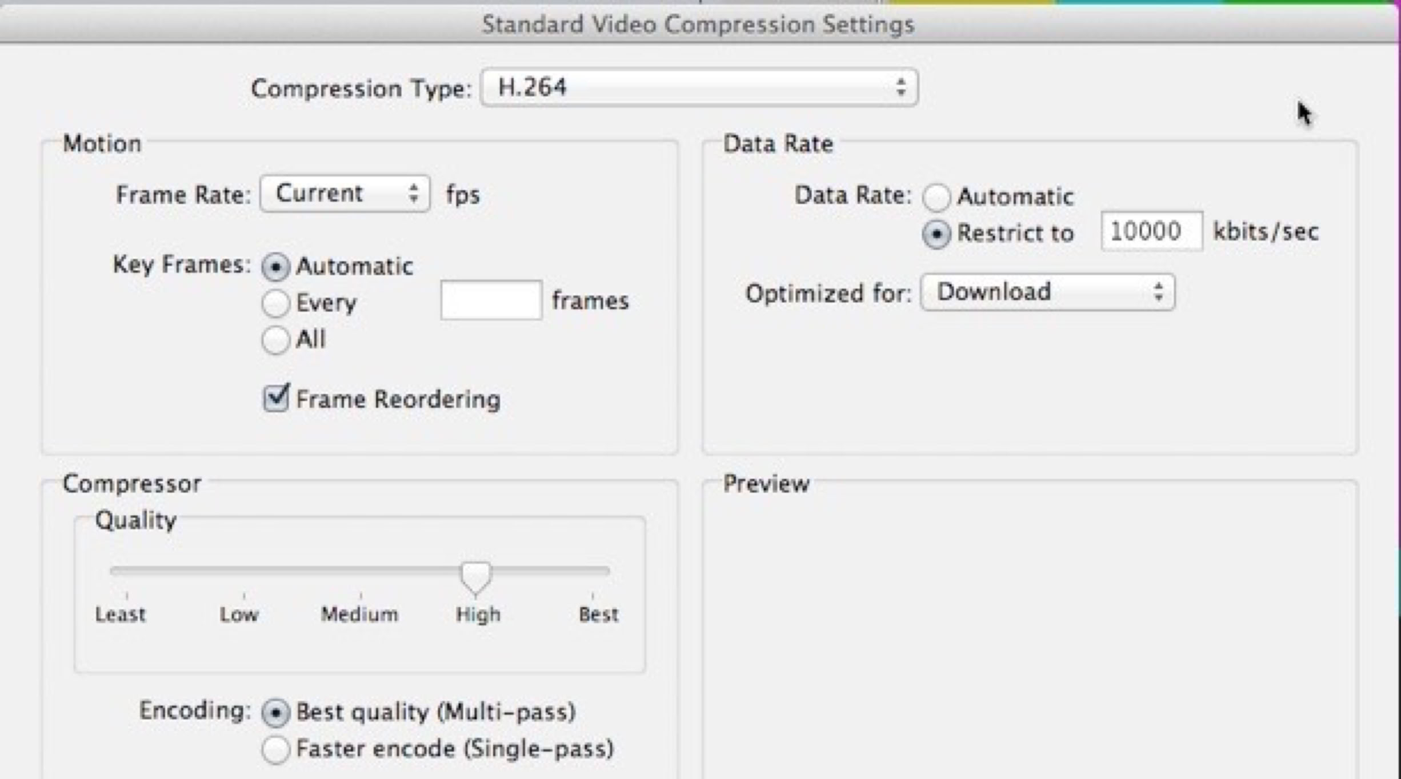1401x779 pixels.
Task: Select Automatic data rate radio button
Action: (936, 197)
